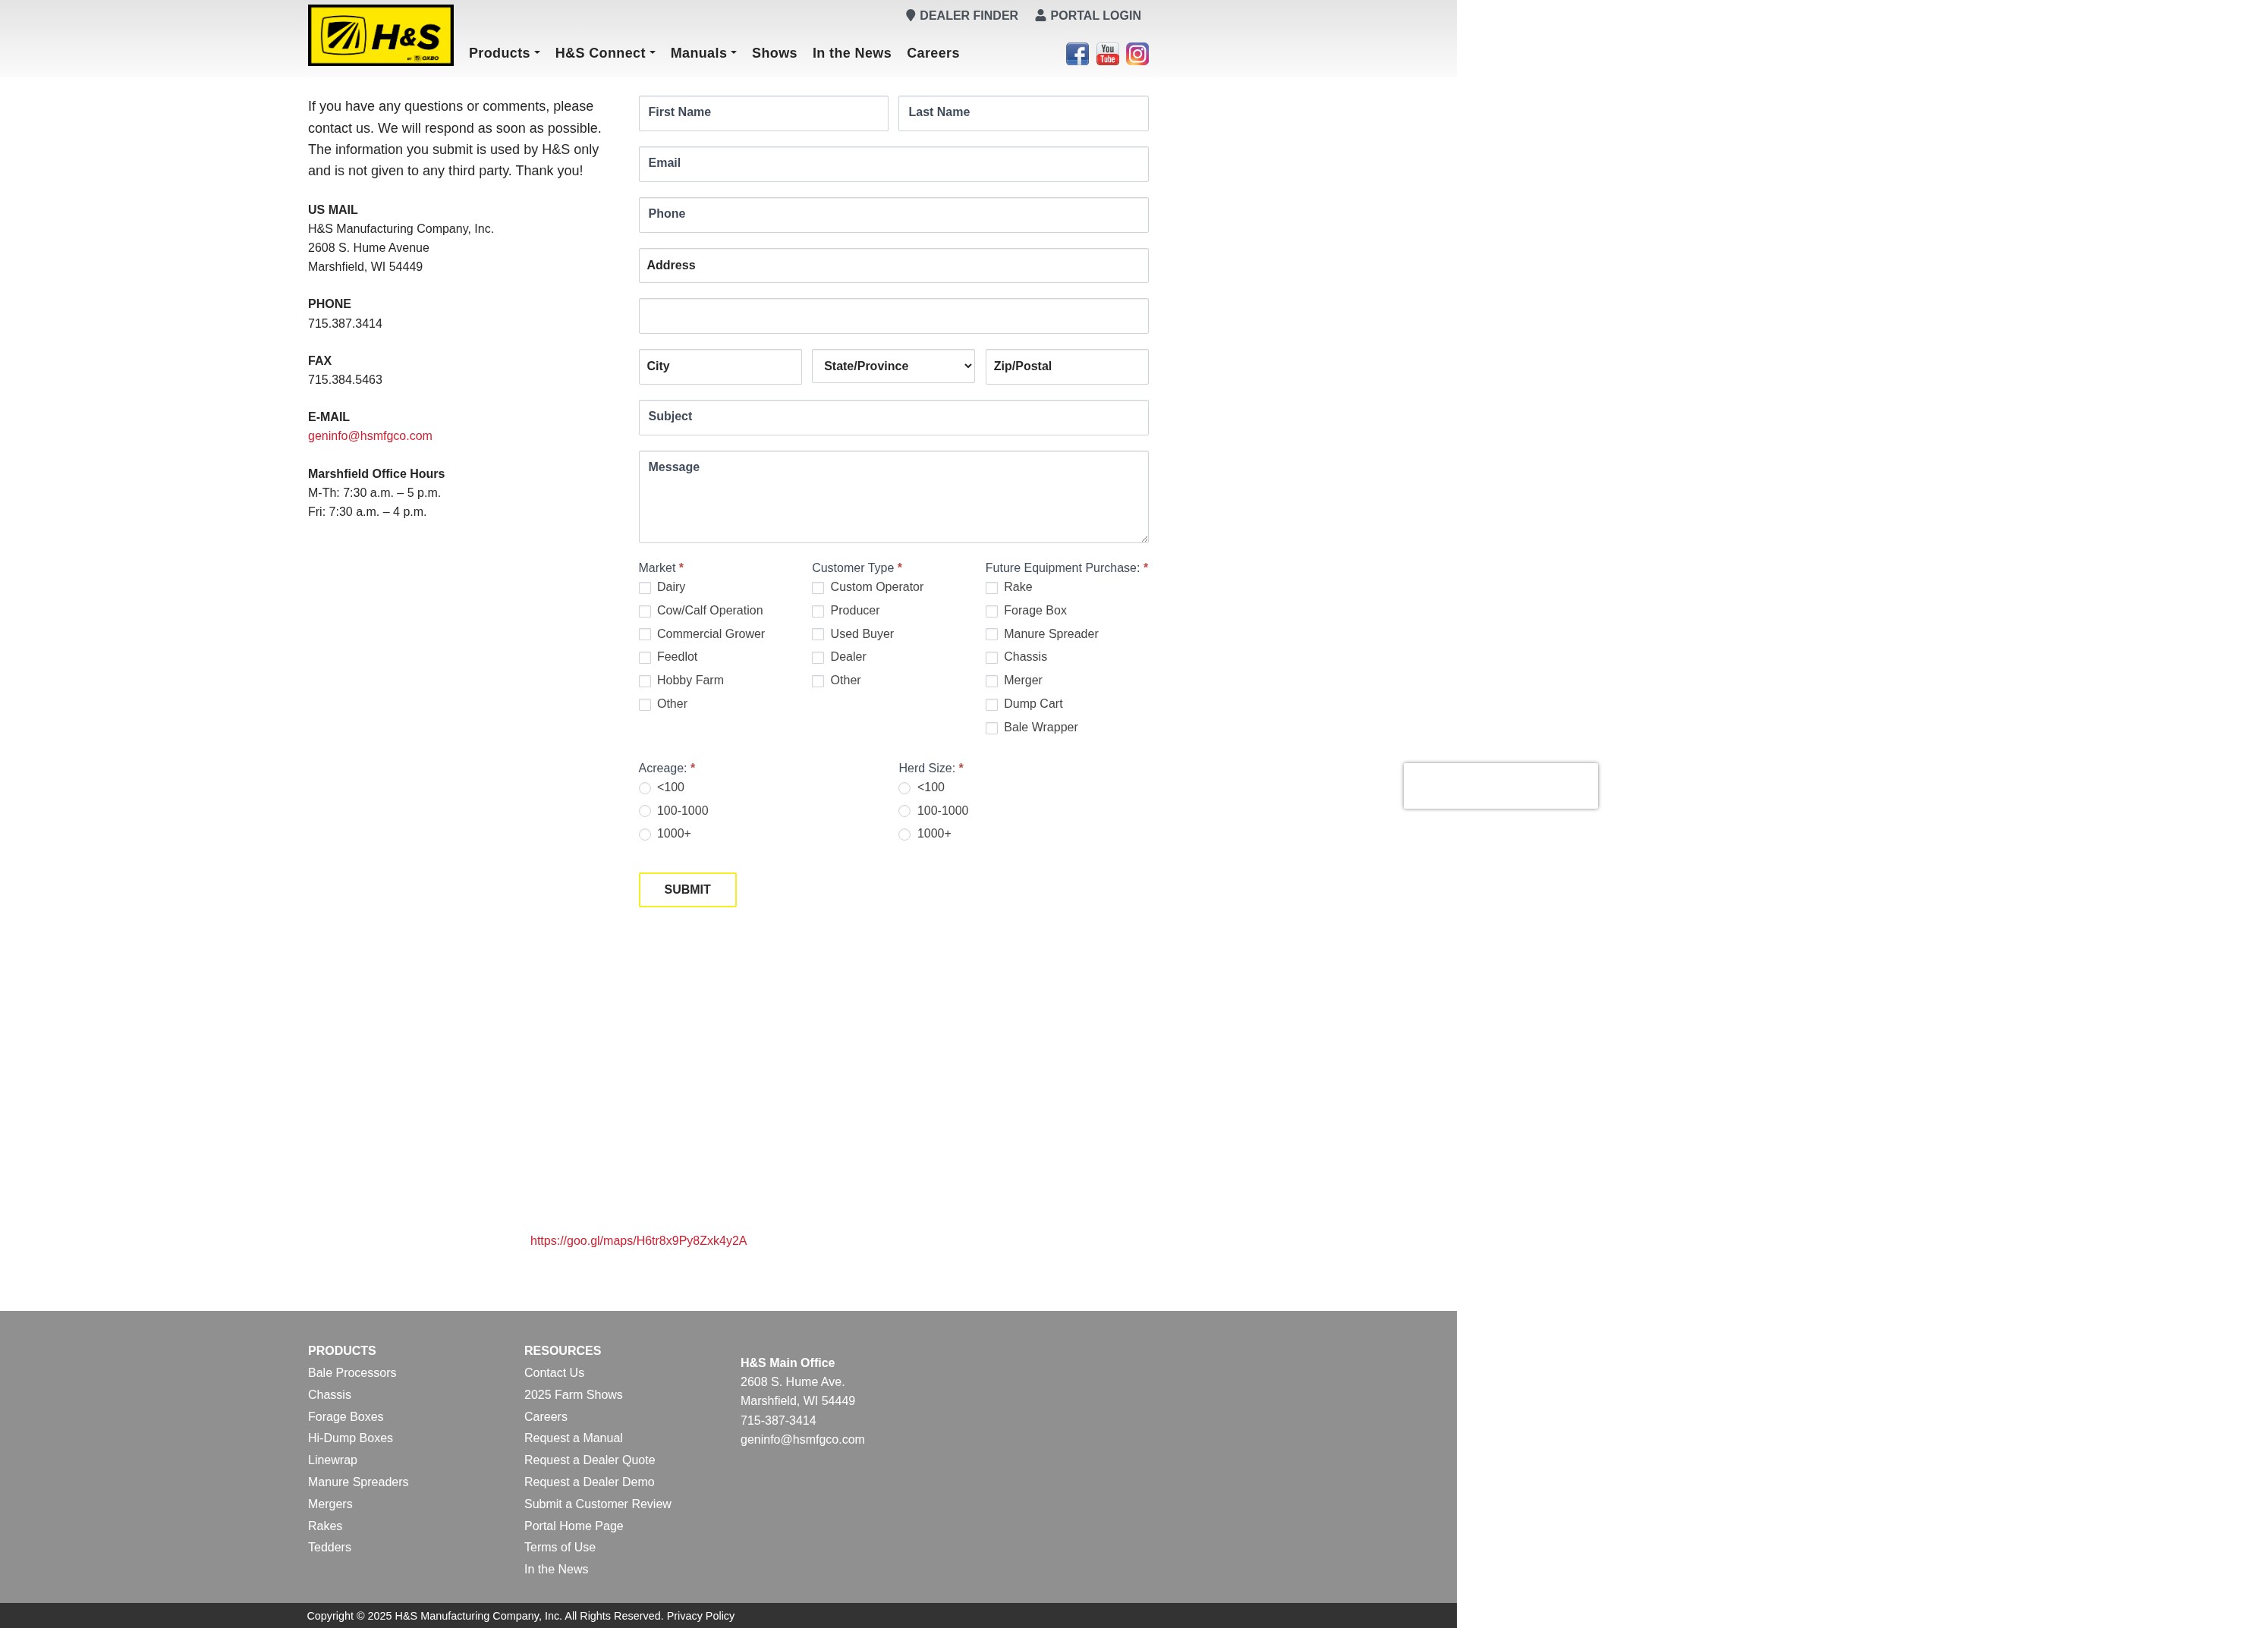Open the H&S YouTube channel icon
2268x1628 pixels.
1107,54
